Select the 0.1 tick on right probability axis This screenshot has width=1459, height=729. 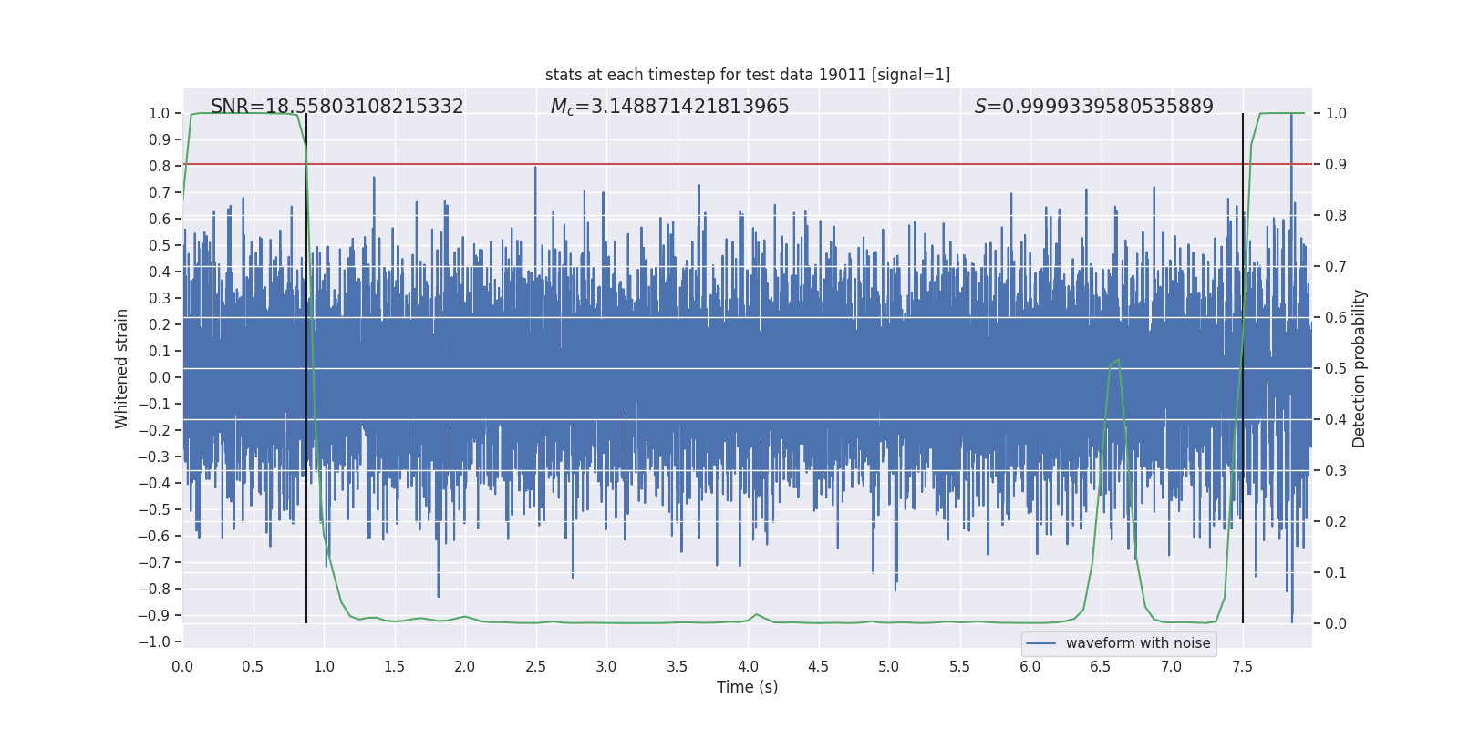[x=1336, y=572]
